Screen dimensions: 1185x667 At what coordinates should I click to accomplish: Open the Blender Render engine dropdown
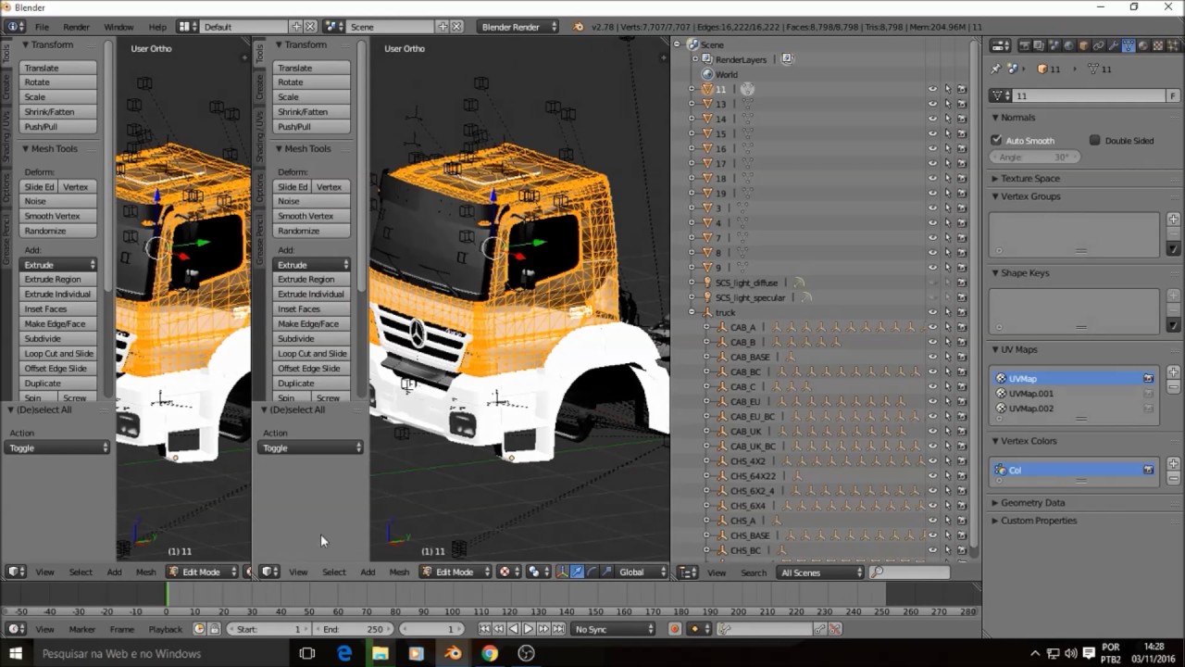click(518, 27)
